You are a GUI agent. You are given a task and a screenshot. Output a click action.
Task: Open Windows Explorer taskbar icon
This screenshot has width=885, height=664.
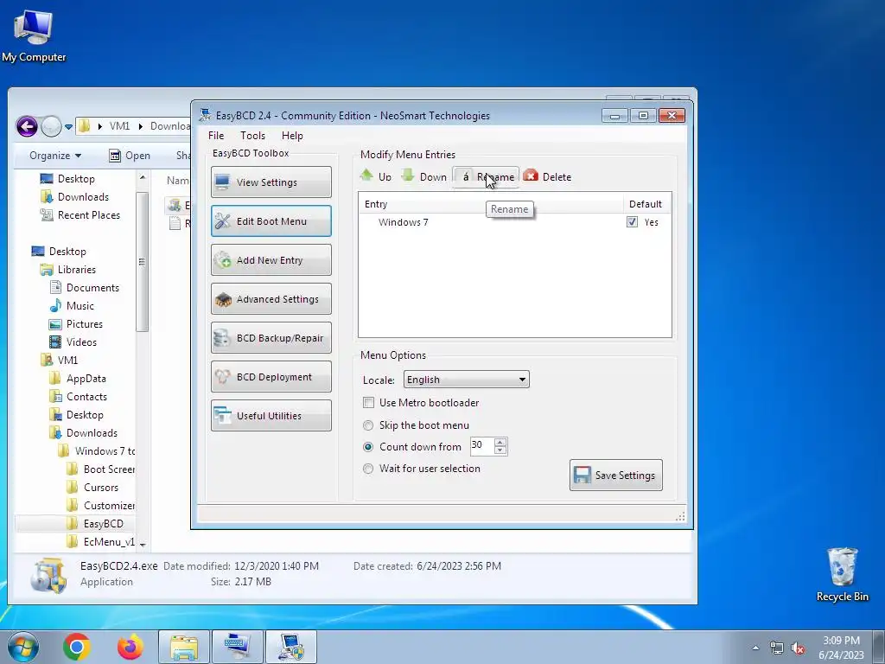(x=184, y=647)
